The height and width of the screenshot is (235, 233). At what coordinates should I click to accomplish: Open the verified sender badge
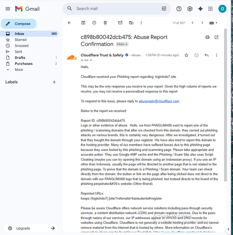pyautogui.click(x=127, y=55)
